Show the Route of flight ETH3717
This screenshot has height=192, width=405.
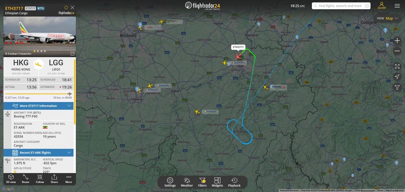pos(25,179)
